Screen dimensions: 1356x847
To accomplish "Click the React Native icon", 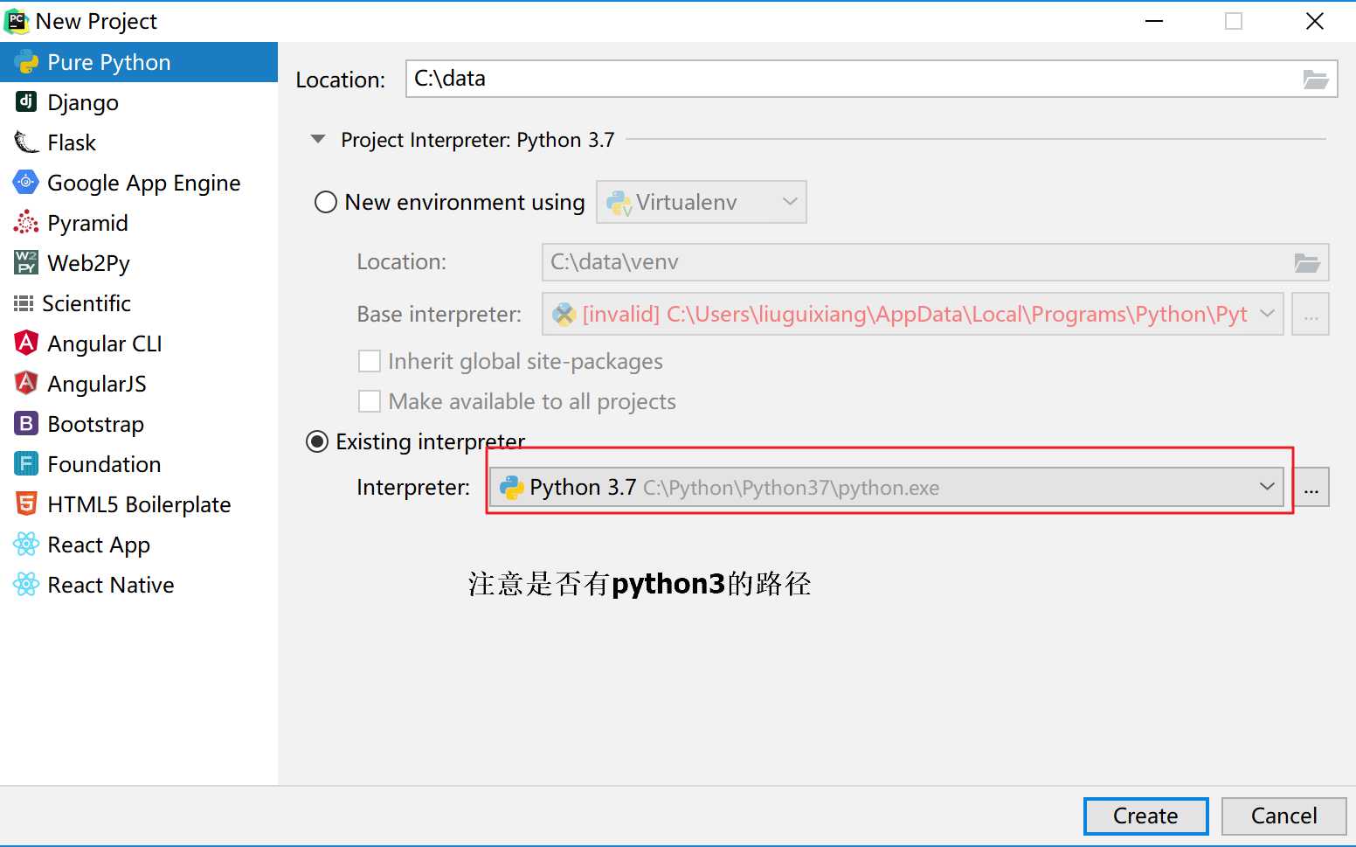I will pos(26,584).
